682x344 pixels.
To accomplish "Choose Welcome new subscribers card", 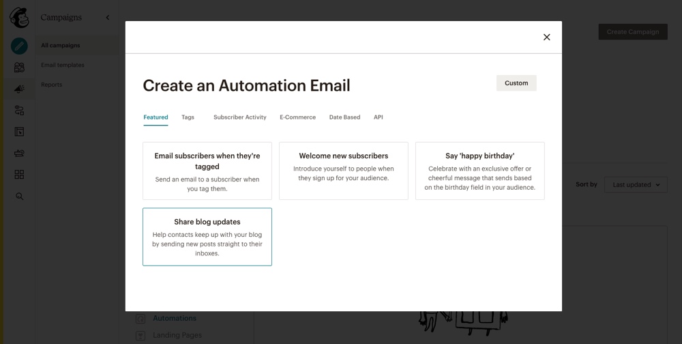I will [x=344, y=171].
